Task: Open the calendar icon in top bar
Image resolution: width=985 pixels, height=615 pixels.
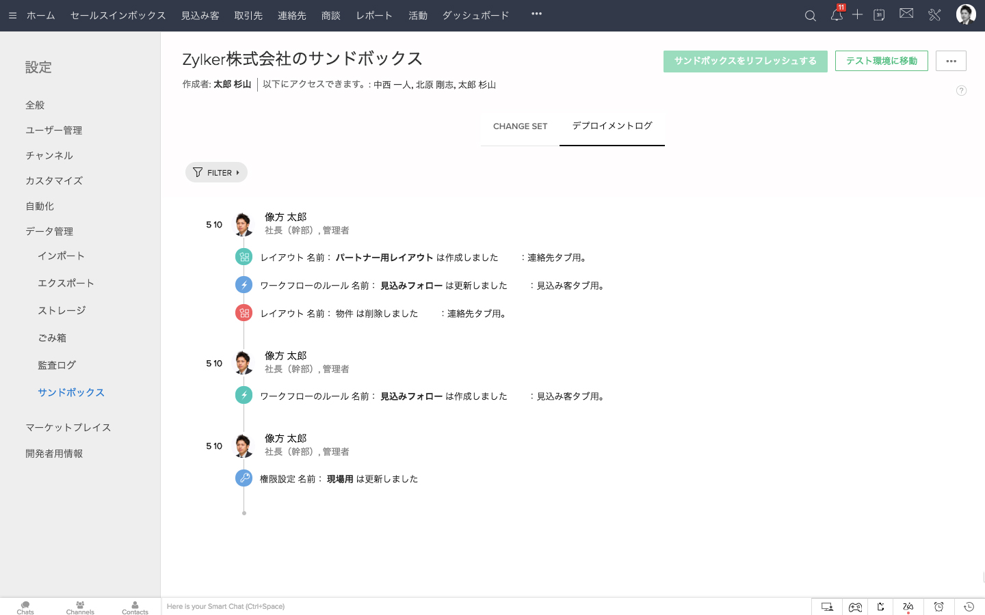Action: click(x=879, y=14)
